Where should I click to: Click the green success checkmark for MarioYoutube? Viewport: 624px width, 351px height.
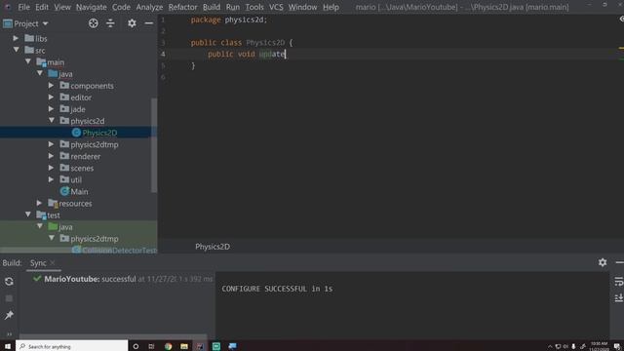[x=37, y=279]
